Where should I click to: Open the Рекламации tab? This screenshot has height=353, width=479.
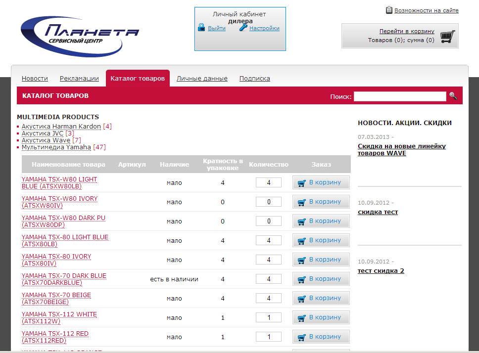(80, 79)
